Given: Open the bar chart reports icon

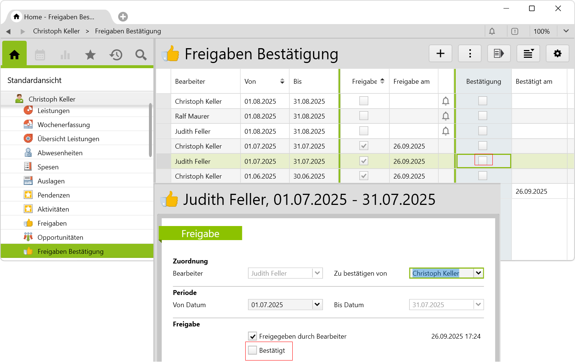Looking at the screenshot, I should pos(65,55).
